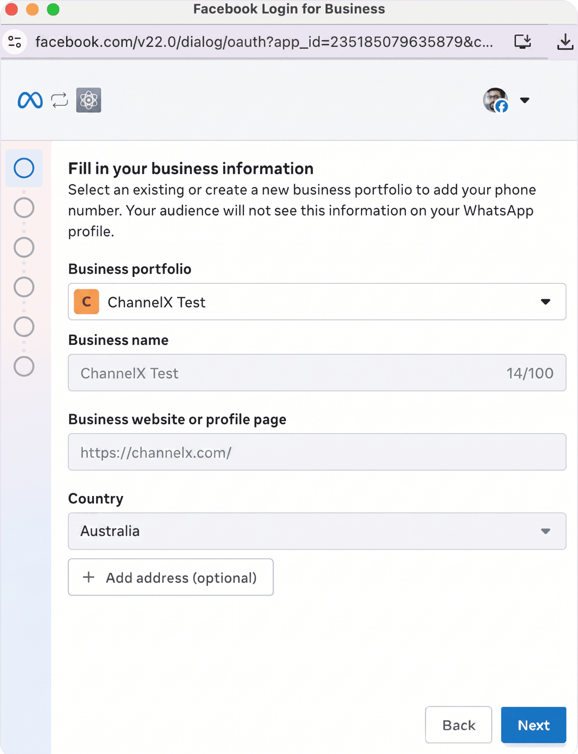The height and width of the screenshot is (754, 578).
Task: Open the site settings icon in address bar
Action: click(15, 42)
